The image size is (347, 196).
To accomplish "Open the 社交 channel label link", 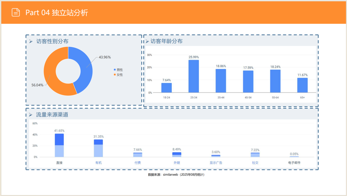I will click(255, 163).
